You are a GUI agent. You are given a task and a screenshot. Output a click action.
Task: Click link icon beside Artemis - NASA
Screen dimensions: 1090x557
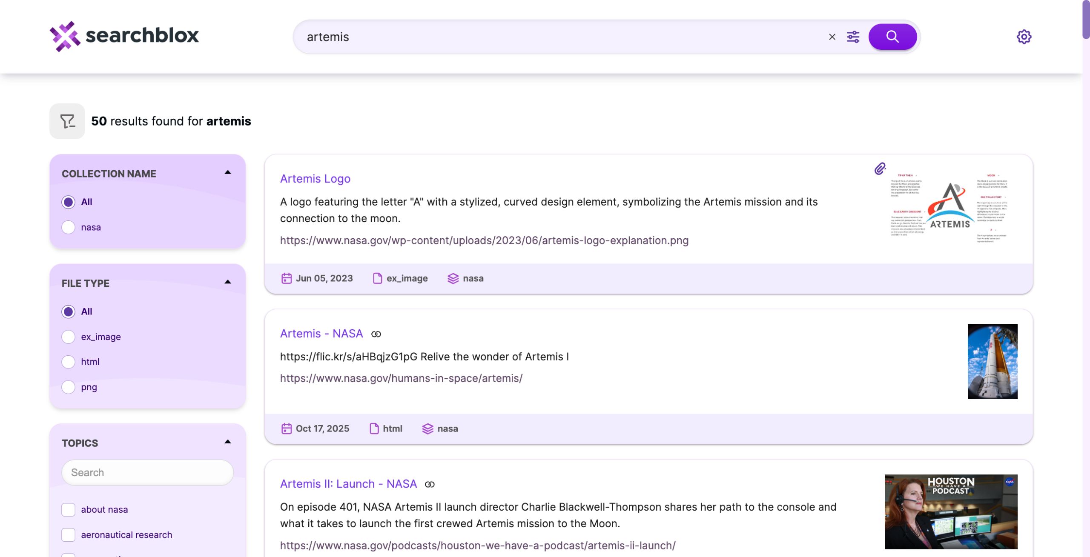click(376, 334)
